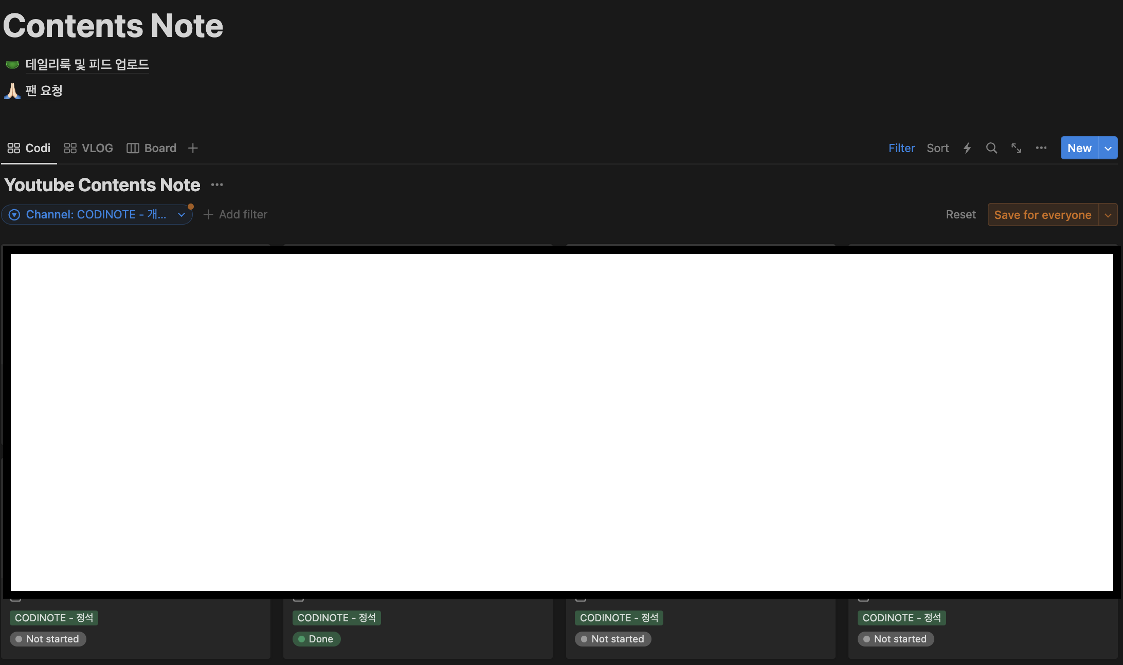
Task: Switch to the VLOG view tab
Action: click(88, 148)
